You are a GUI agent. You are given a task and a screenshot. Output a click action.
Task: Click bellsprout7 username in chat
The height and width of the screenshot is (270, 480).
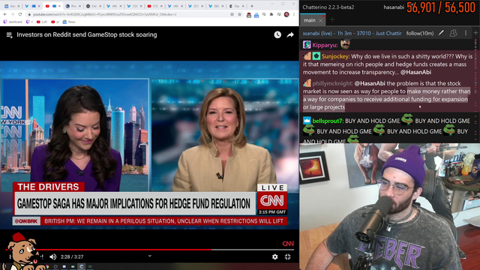point(328,121)
